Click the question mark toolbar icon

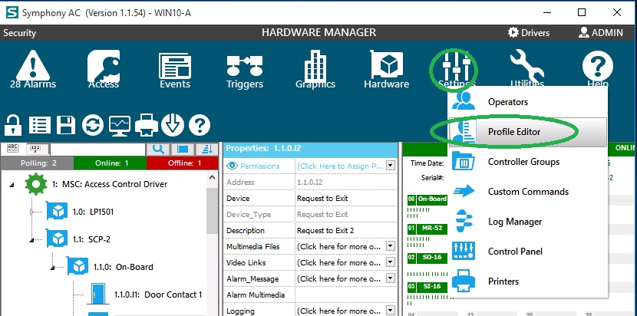tap(200, 125)
